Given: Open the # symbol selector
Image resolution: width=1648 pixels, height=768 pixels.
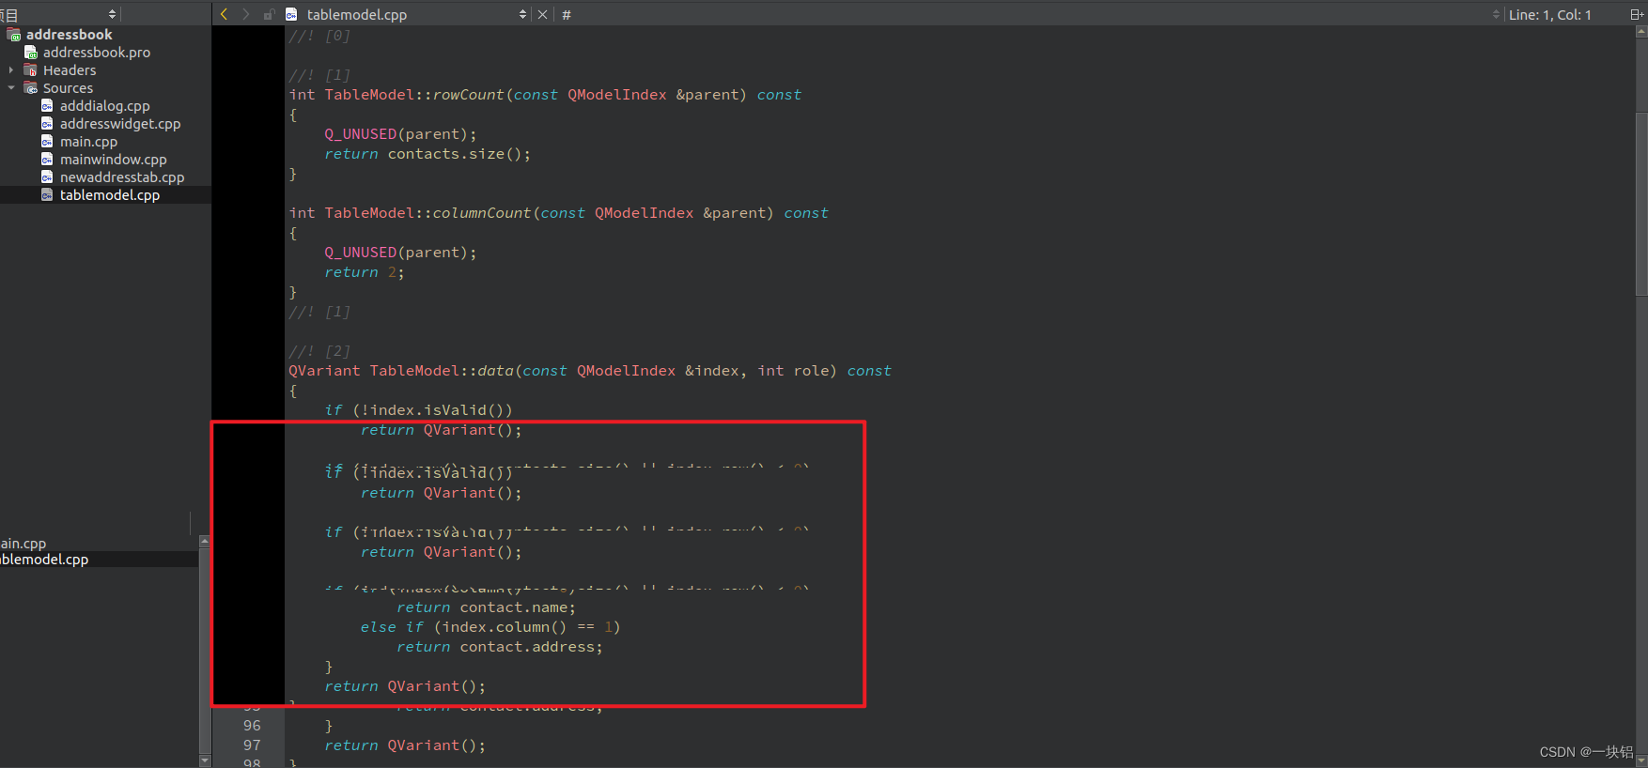Looking at the screenshot, I should [x=567, y=14].
